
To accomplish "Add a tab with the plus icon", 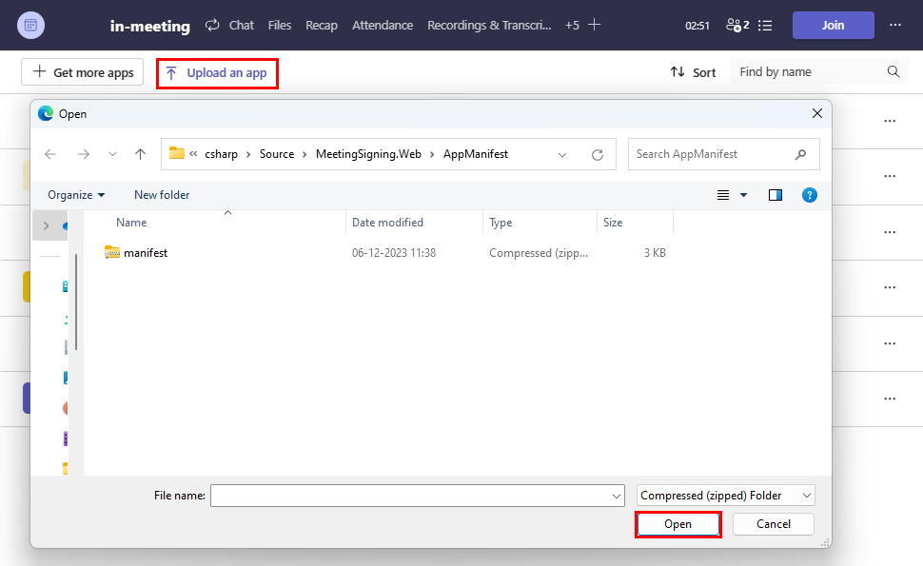I will tap(595, 25).
